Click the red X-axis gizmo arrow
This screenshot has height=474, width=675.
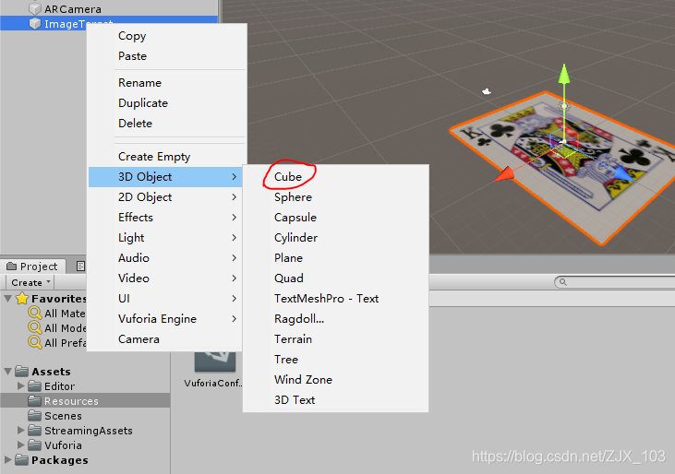click(x=504, y=174)
